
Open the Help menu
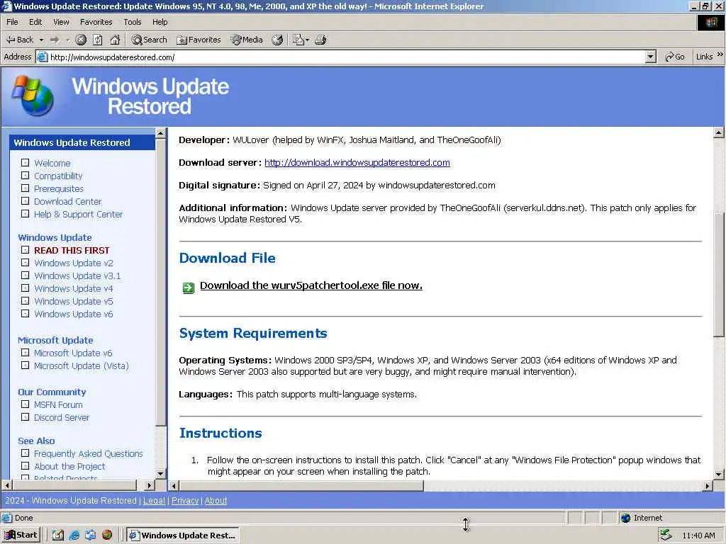click(x=160, y=22)
